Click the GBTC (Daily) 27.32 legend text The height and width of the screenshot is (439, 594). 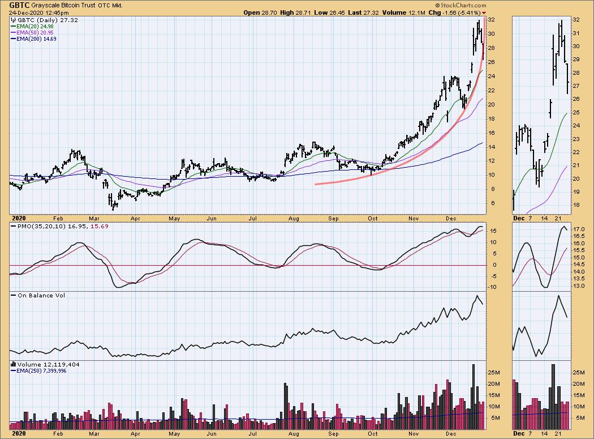(48, 20)
